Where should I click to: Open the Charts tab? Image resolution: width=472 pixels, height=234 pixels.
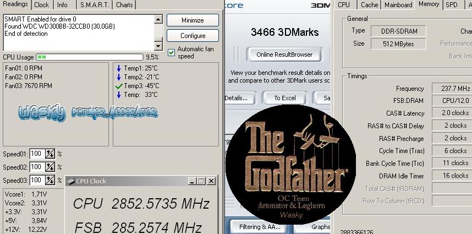tap(124, 5)
